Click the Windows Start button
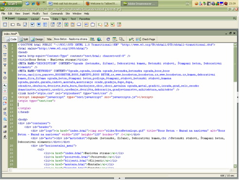The image size is (239, 180). coord(10,3)
